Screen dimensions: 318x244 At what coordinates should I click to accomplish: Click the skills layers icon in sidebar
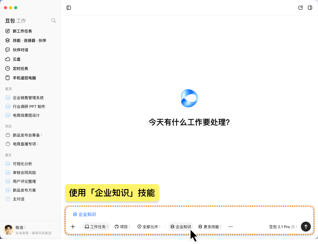pyautogui.click(x=7, y=41)
